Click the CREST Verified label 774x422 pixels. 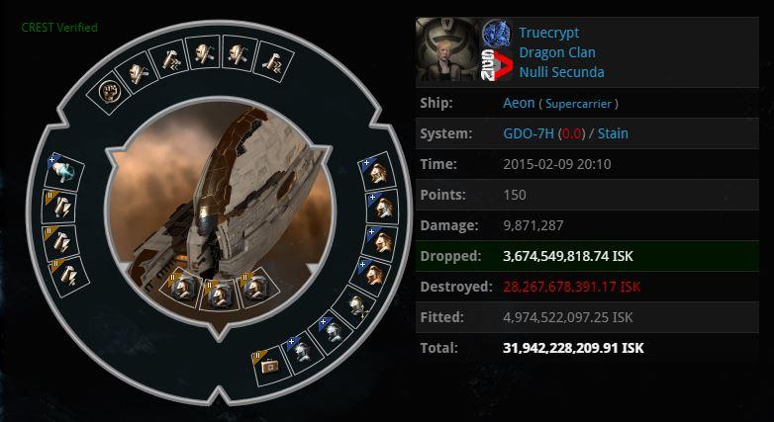point(59,27)
